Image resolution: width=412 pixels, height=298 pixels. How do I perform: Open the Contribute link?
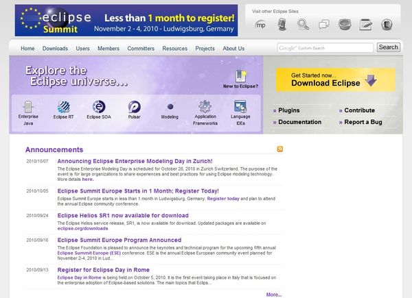359,110
